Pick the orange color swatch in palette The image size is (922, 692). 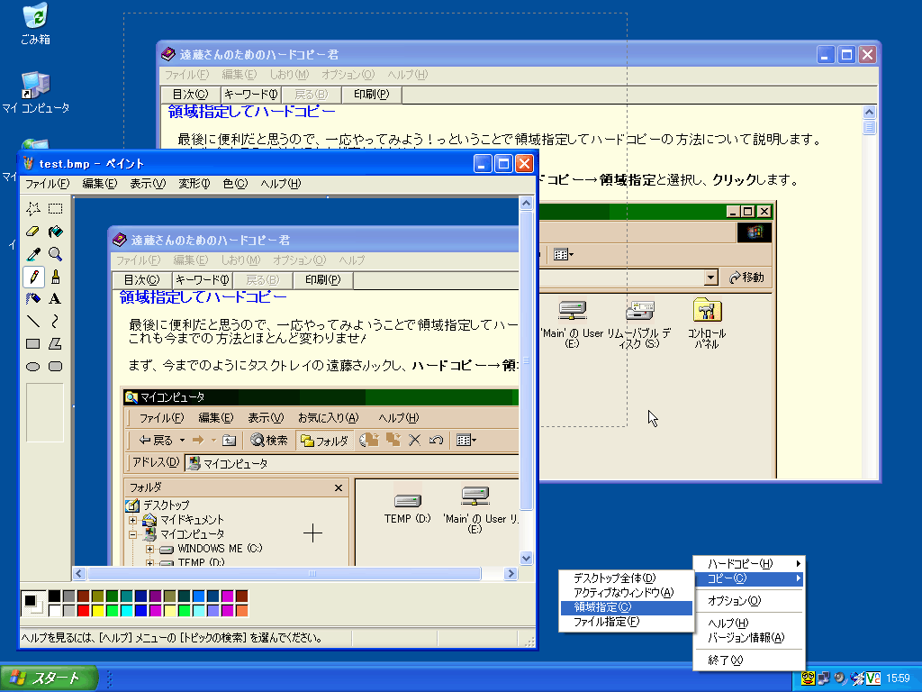point(241,610)
